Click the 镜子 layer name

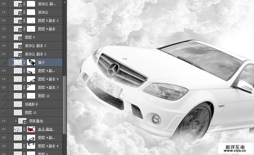(x=41, y=62)
